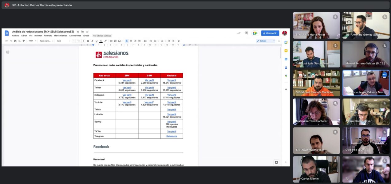Open comment history
The width and height of the screenshot is (391, 184).
(x=246, y=33)
